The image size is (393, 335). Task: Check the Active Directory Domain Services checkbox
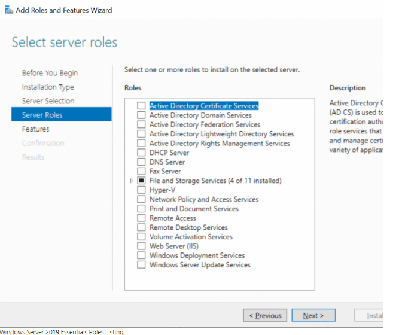[141, 115]
